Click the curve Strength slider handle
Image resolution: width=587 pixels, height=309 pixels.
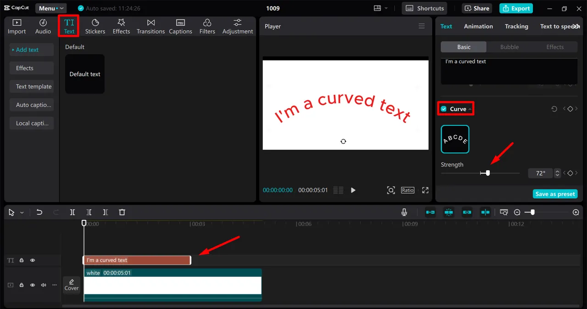coord(487,173)
